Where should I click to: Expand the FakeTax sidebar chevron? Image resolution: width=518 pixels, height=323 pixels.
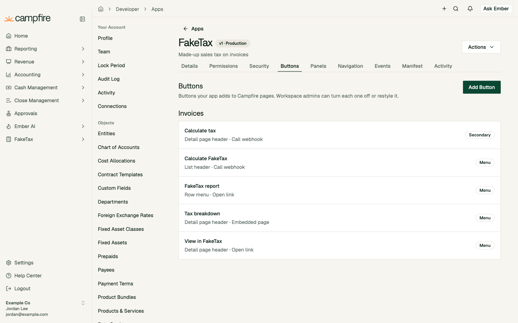83,139
